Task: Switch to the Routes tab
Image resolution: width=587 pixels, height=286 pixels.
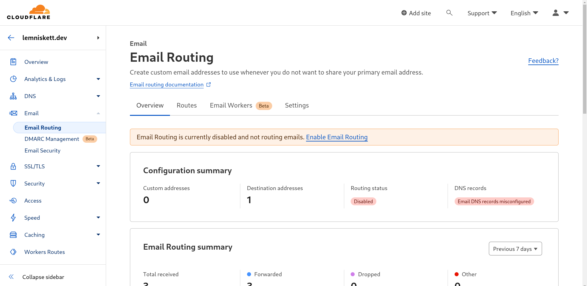Action: 187,105
